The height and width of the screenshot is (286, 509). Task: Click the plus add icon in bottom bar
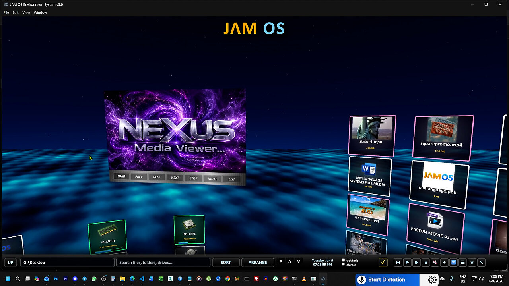[x=444, y=263]
